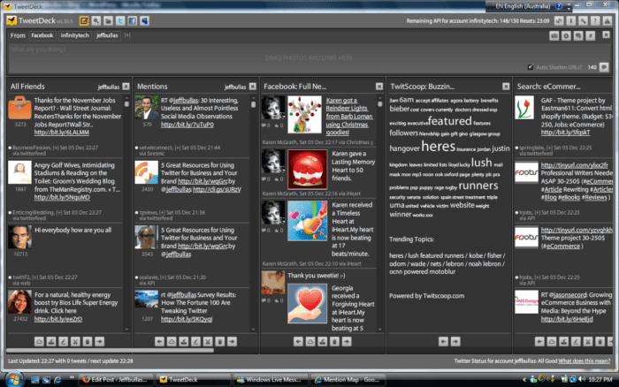Toggle the infinitytech account in From row
619x387 pixels.
pyautogui.click(x=74, y=35)
